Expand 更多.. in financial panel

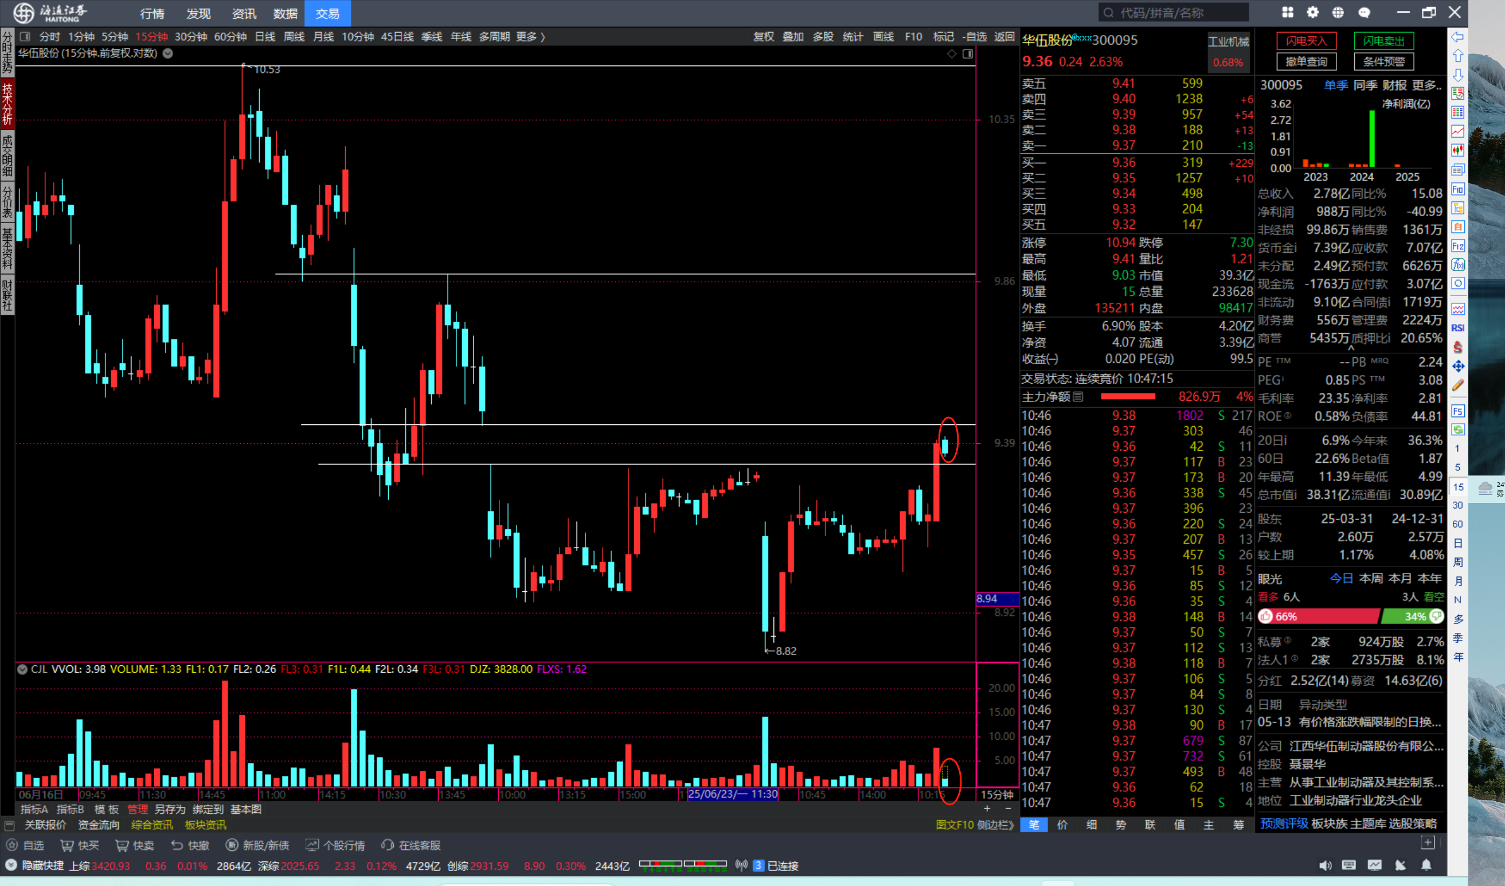click(1426, 85)
